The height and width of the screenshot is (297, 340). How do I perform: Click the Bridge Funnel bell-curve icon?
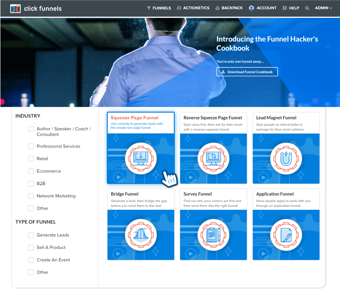[x=141, y=235]
